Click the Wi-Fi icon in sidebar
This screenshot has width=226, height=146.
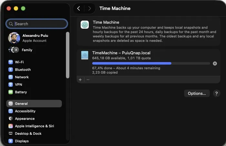pyautogui.click(x=11, y=62)
